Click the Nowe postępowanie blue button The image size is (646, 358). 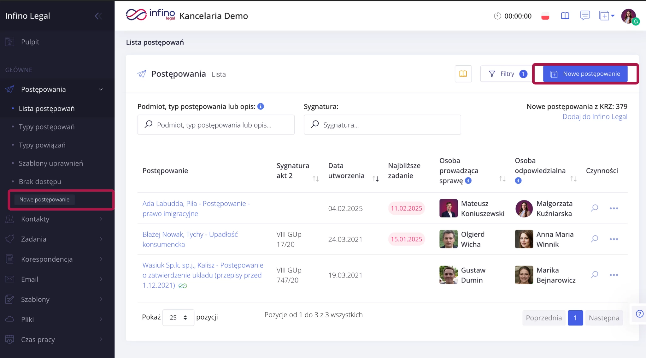585,74
